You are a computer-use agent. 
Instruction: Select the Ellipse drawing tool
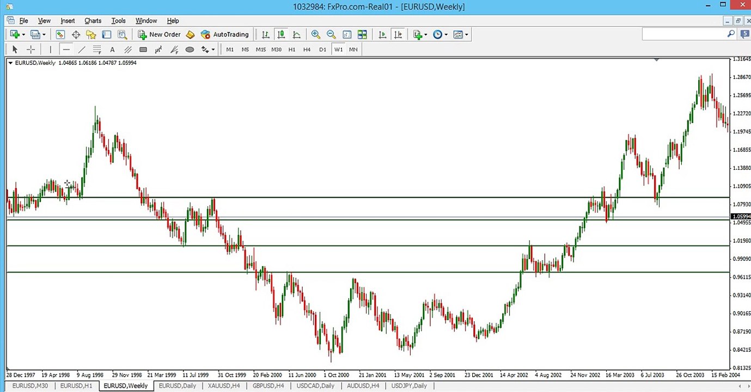[x=190, y=50]
